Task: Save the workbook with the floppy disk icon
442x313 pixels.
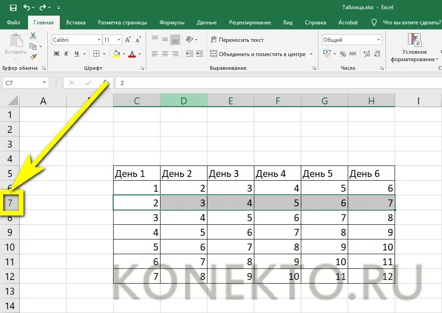Action: click(13, 8)
